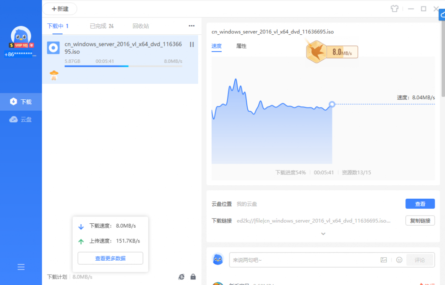The image size is (445, 285).
Task: Copy the ed2k link with 复制链接
Action: tap(420, 220)
